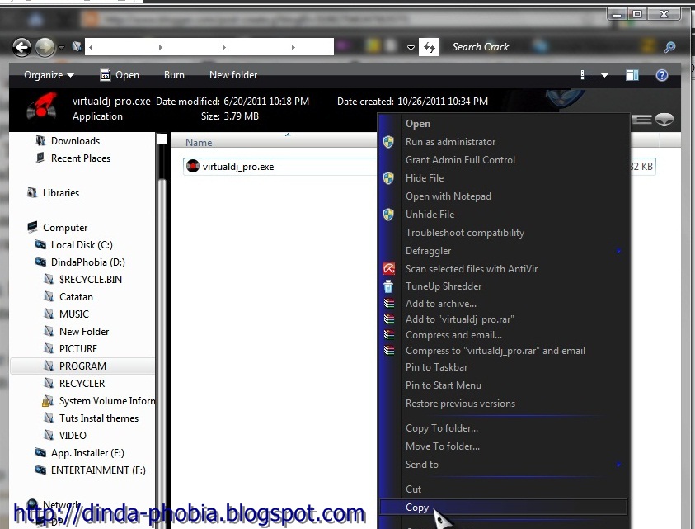The width and height of the screenshot is (695, 529).
Task: Toggle the preview pane icon
Action: tap(632, 75)
